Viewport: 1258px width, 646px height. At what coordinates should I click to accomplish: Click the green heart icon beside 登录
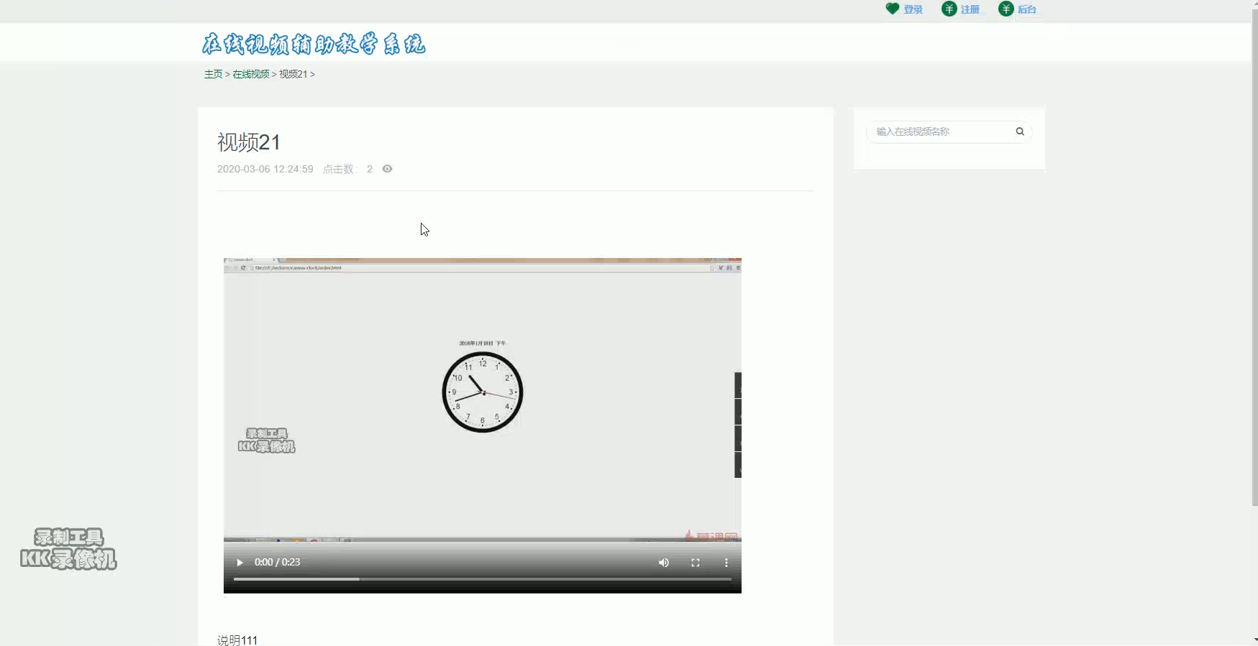pos(892,9)
